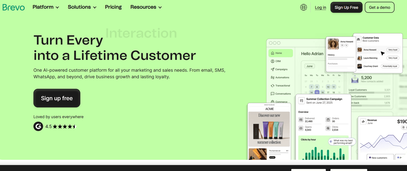Click the Log in link
This screenshot has width=407, height=171.
pos(320,7)
